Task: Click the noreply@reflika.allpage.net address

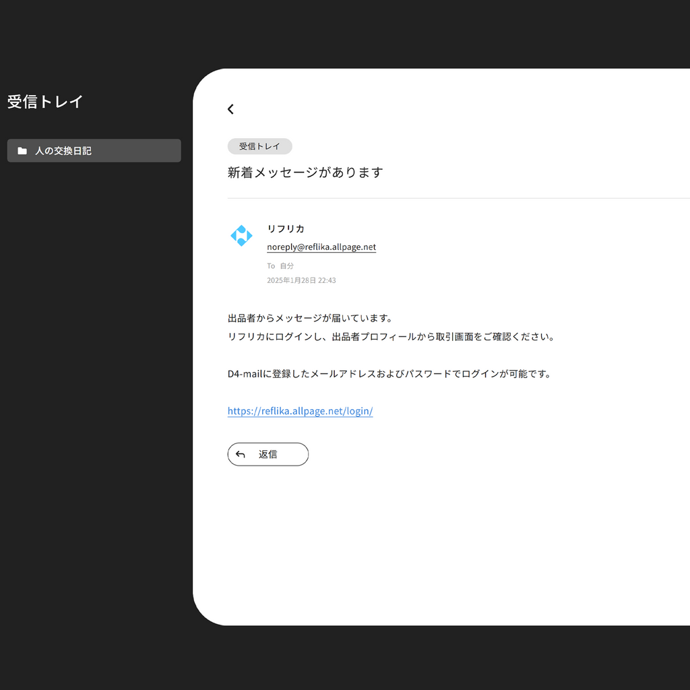Action: [x=321, y=247]
